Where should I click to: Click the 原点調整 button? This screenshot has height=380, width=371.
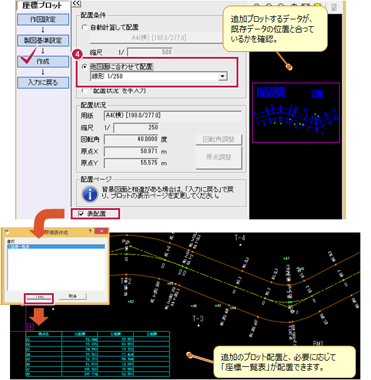(x=219, y=157)
